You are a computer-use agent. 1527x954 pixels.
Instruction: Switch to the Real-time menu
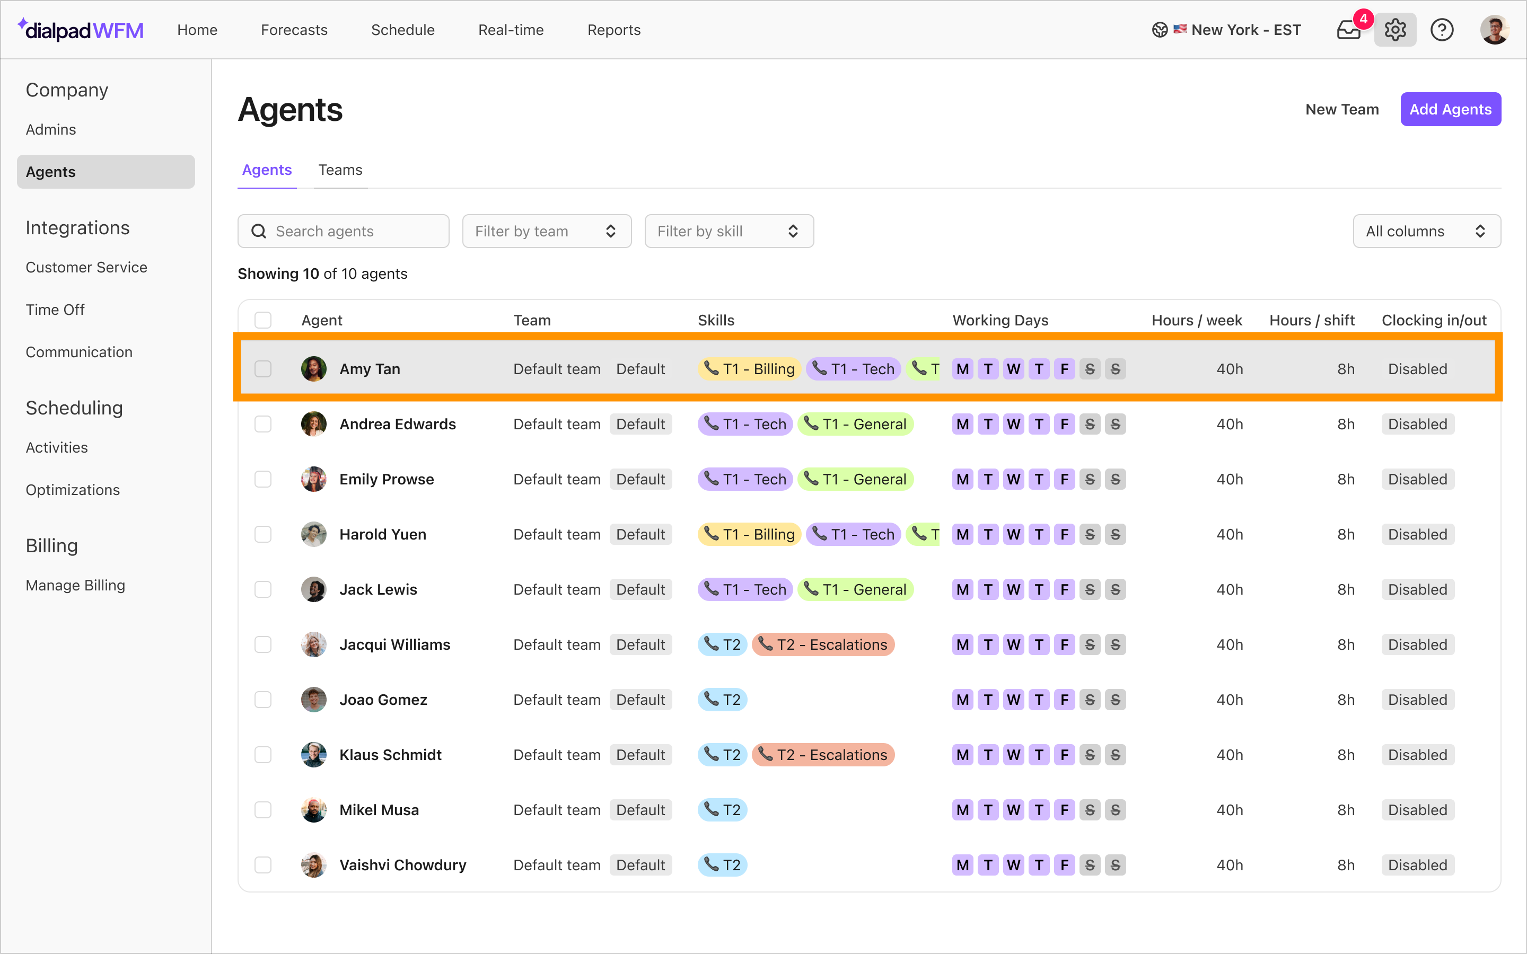[511, 30]
